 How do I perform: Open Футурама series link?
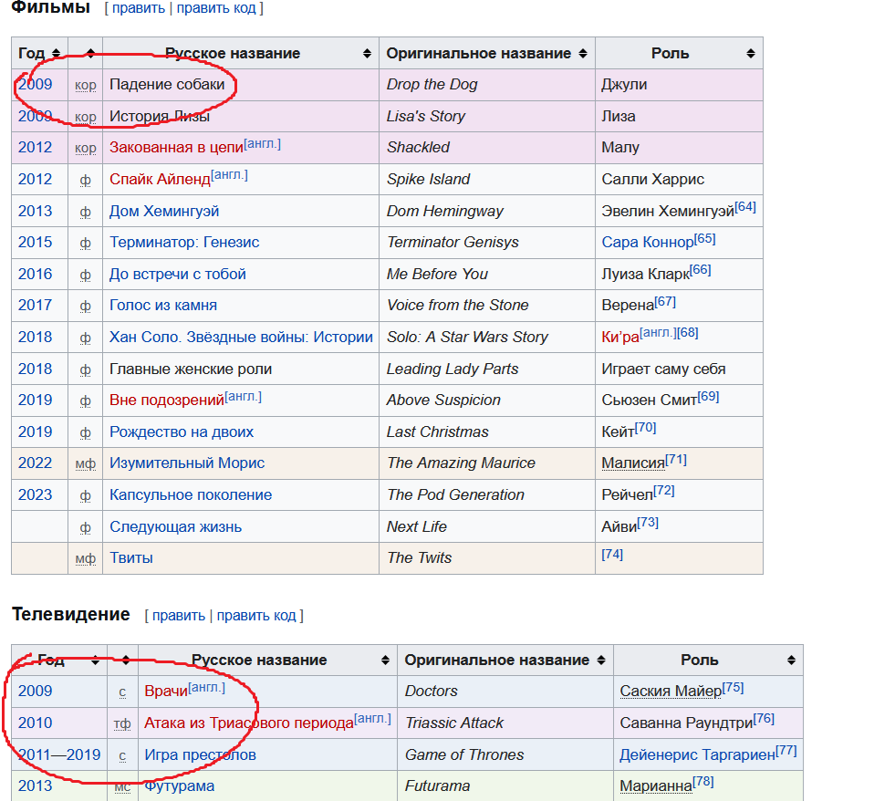(179, 786)
